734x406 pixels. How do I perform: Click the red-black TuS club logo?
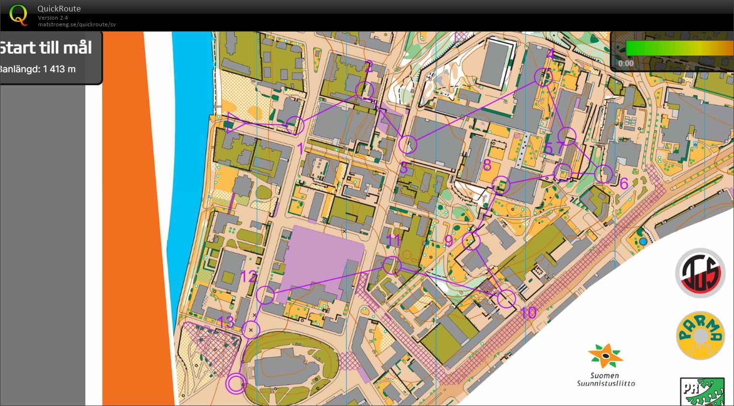pos(700,273)
